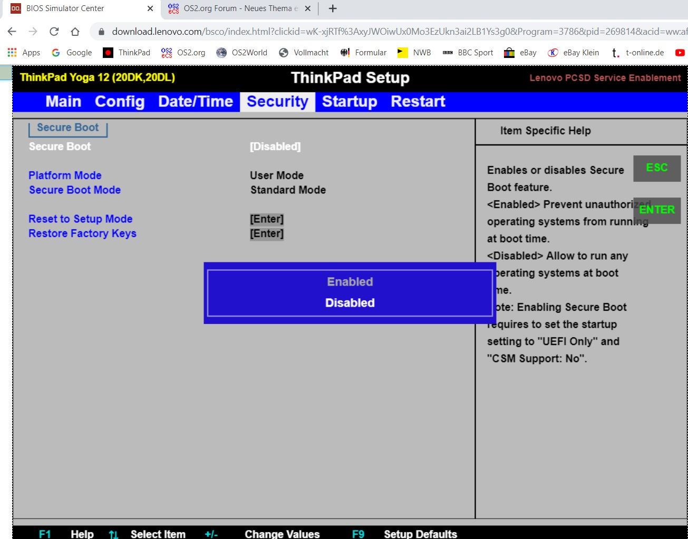The height and width of the screenshot is (539, 688).
Task: Click the Secure Boot section header
Action: tap(67, 128)
